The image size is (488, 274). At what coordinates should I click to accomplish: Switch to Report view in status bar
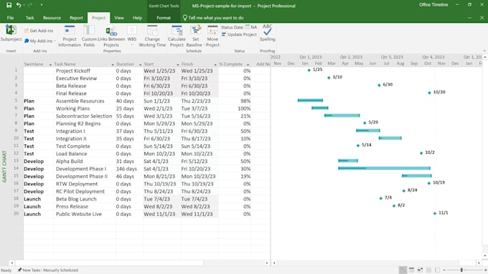pyautogui.click(x=437, y=270)
